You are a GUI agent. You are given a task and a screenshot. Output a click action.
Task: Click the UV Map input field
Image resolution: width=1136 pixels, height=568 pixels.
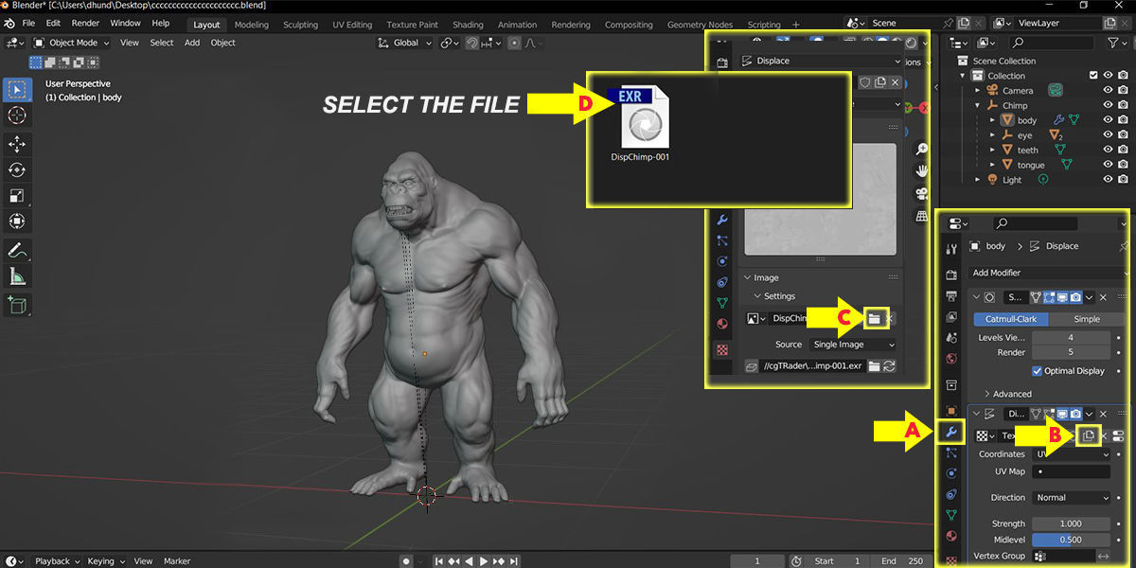[1071, 471]
